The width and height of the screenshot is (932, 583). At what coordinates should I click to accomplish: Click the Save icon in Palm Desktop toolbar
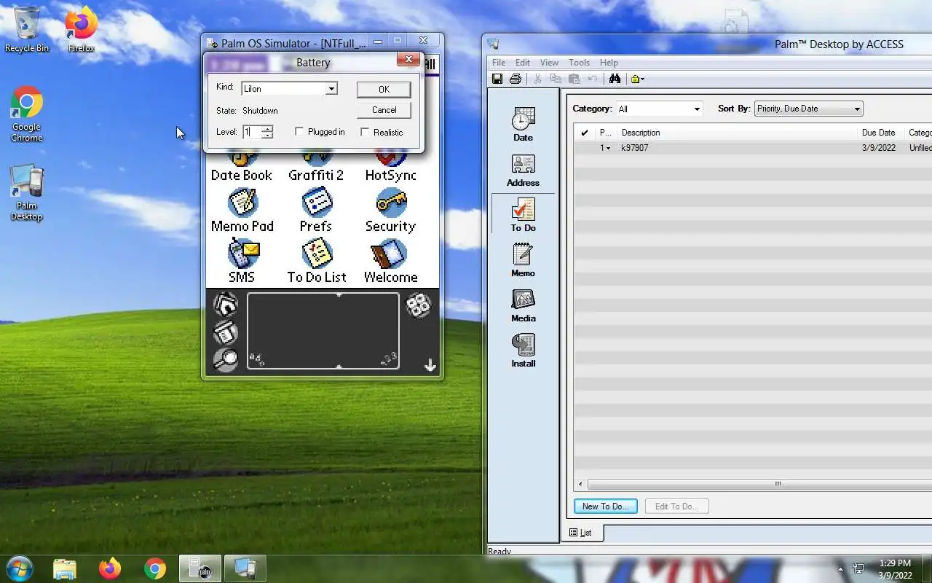[x=497, y=79]
